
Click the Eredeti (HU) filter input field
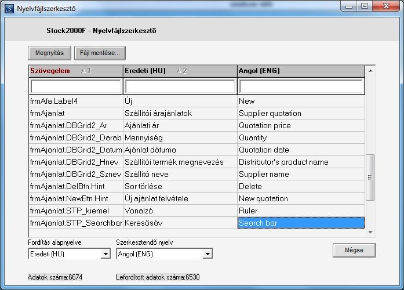[180, 86]
